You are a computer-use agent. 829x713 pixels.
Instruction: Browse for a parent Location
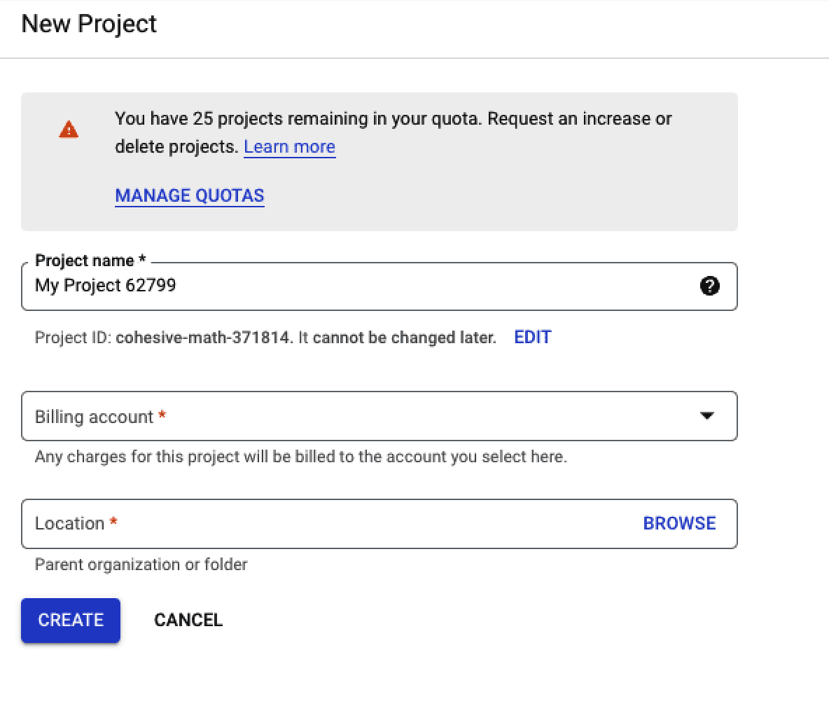click(679, 523)
